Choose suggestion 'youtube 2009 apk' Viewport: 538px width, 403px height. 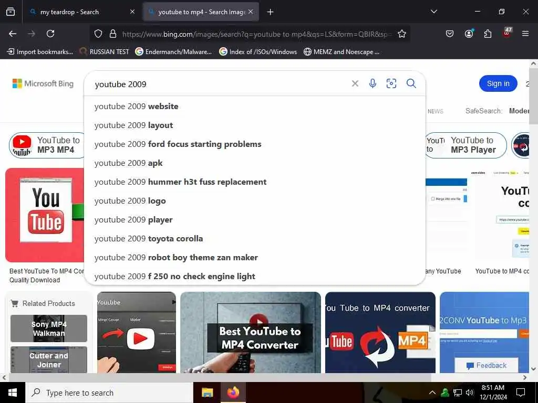point(255,163)
